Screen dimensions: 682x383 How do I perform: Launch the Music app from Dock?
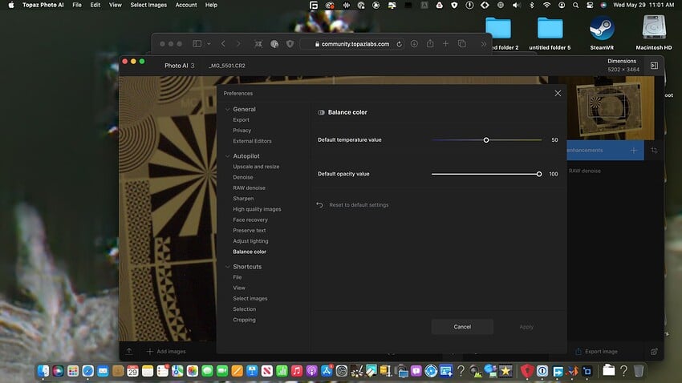[x=297, y=371]
